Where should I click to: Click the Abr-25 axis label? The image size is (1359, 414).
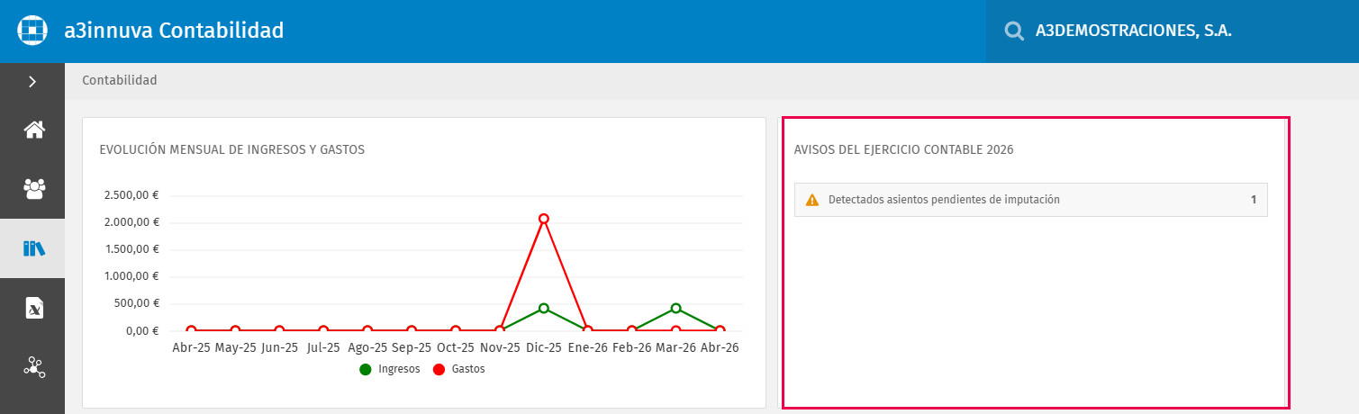[x=191, y=347]
